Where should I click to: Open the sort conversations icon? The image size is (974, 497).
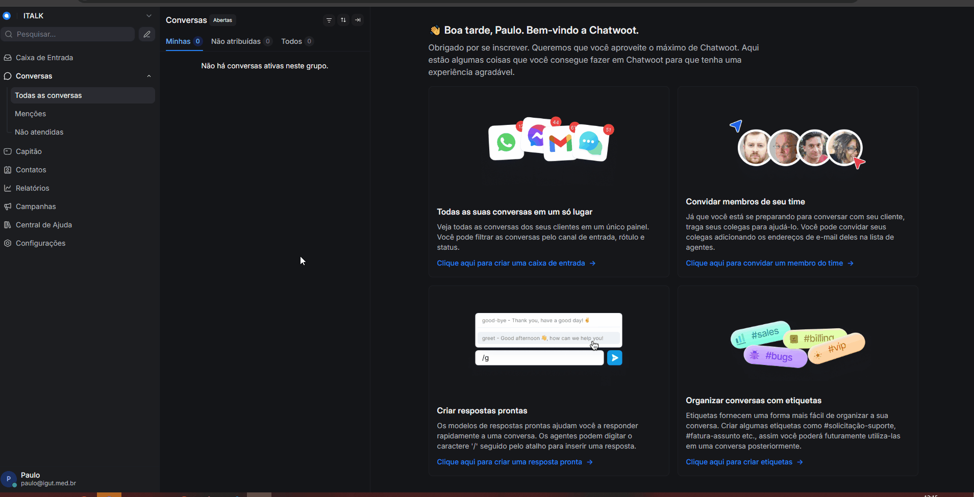pos(343,20)
